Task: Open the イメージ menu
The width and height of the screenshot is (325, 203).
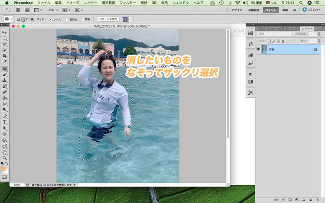Action: pos(73,3)
